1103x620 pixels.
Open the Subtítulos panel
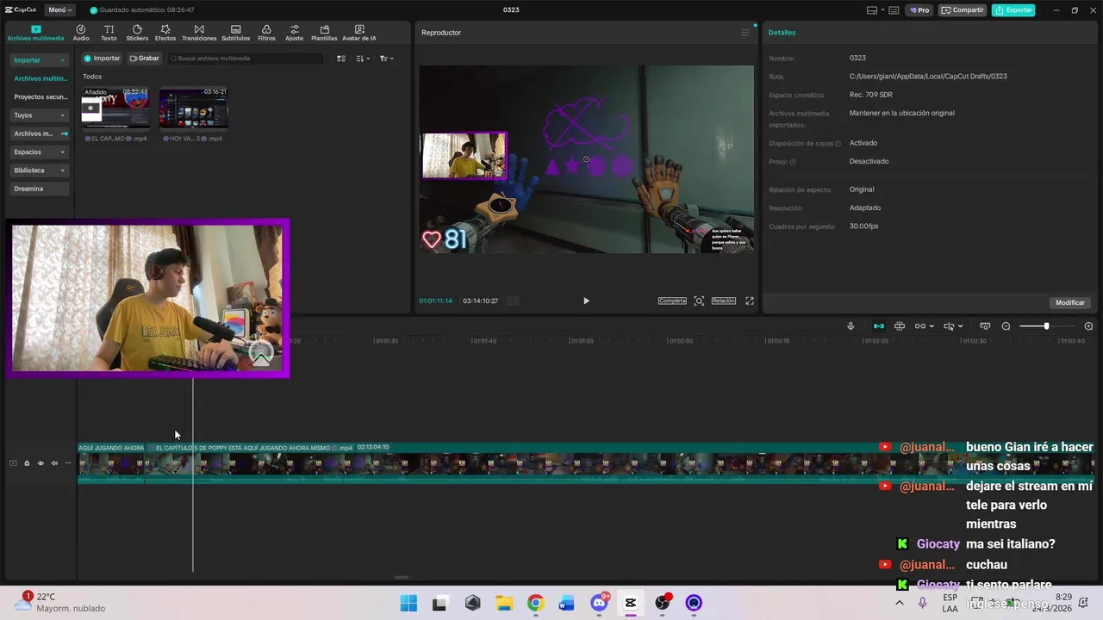click(x=236, y=33)
